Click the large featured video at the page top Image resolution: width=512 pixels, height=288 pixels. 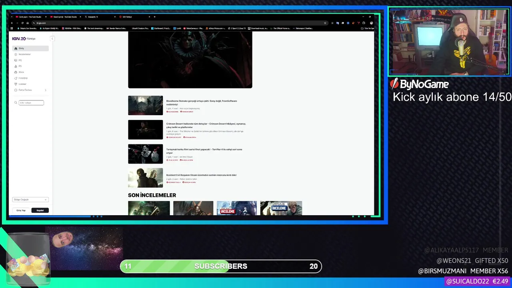(x=190, y=60)
